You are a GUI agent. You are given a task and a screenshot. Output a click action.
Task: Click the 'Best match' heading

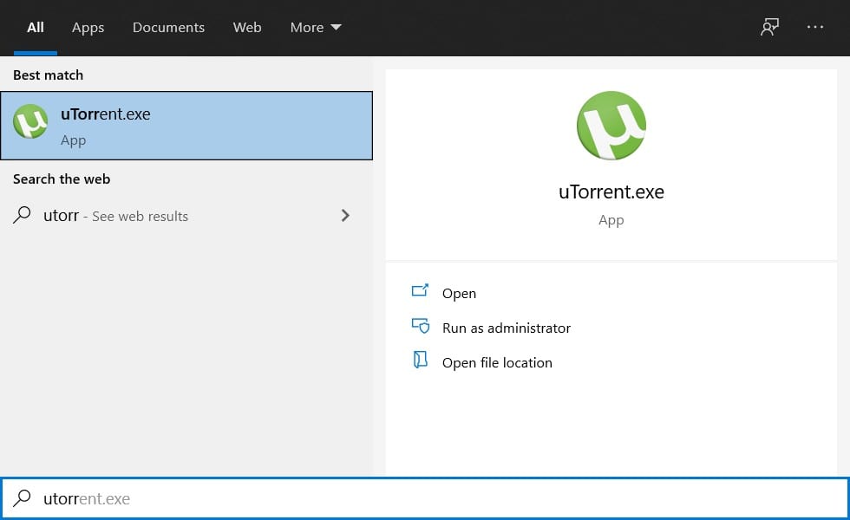49,75
